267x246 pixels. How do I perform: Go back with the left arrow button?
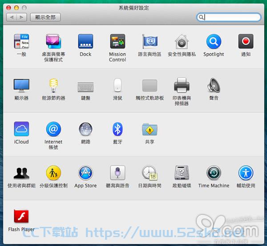click(x=12, y=17)
